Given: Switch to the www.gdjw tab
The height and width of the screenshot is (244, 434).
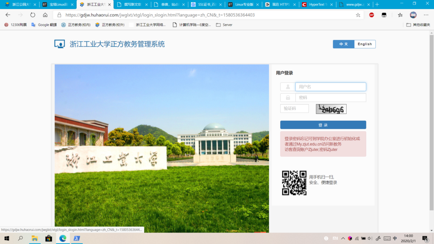Looking at the screenshot, I should pos(355,4).
